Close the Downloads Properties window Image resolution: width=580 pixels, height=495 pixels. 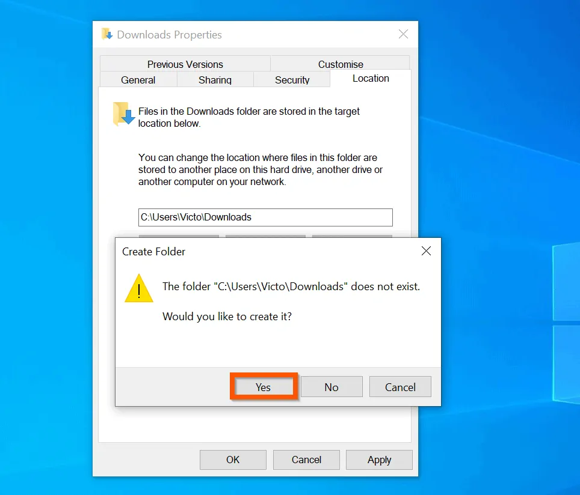click(403, 34)
